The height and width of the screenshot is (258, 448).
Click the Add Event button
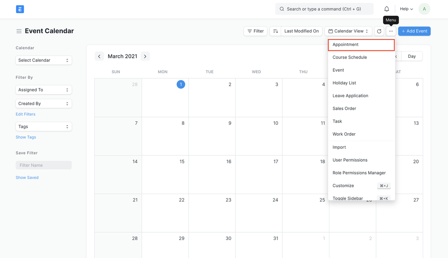(x=414, y=31)
